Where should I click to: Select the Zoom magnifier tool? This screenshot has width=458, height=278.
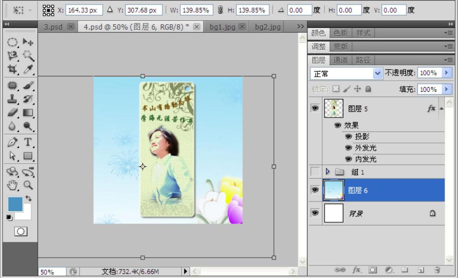pyautogui.click(x=28, y=185)
